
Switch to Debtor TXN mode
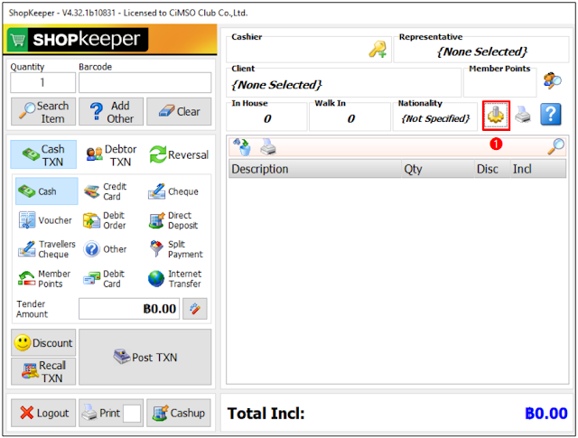pyautogui.click(x=111, y=154)
